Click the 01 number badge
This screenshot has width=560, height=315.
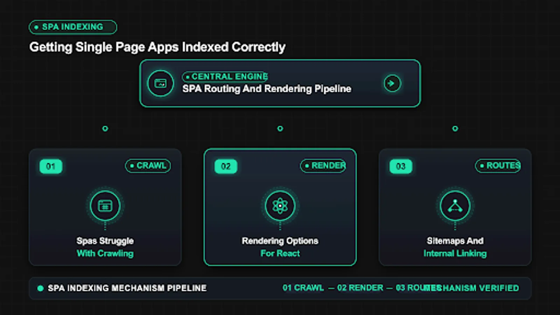coord(51,166)
